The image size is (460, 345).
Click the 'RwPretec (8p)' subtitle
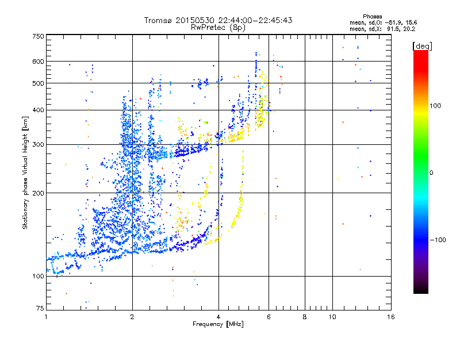pyautogui.click(x=218, y=28)
